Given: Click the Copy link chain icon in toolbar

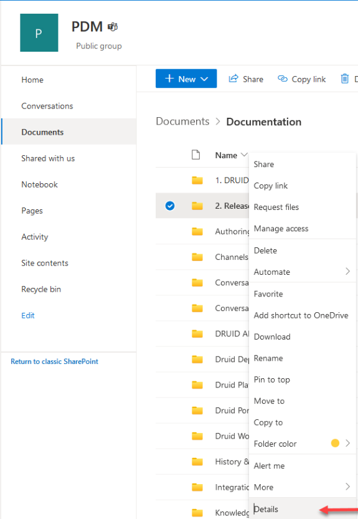Looking at the screenshot, I should pos(283,79).
